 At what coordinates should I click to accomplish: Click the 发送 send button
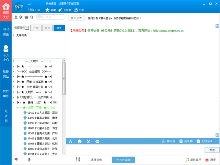pos(212,150)
